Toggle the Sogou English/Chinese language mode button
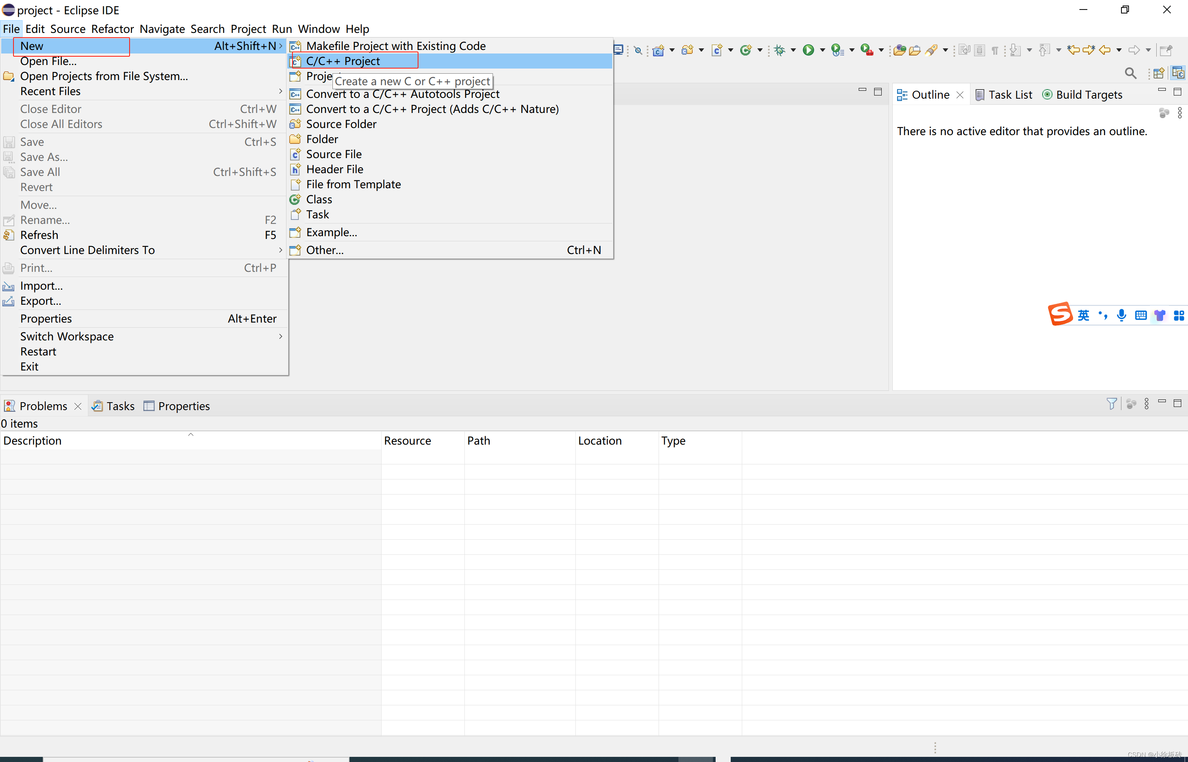The image size is (1188, 762). point(1083,315)
